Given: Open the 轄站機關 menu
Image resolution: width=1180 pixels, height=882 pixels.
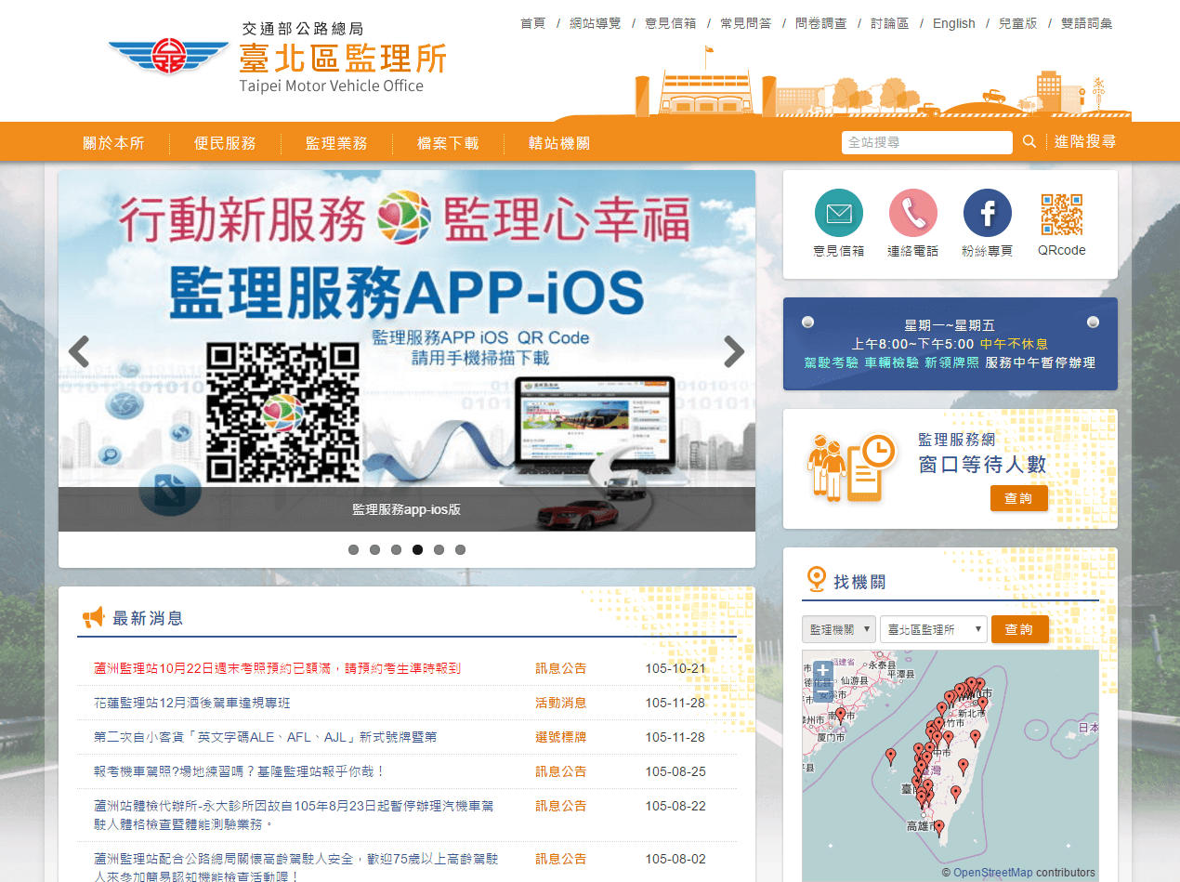Looking at the screenshot, I should click(x=559, y=143).
